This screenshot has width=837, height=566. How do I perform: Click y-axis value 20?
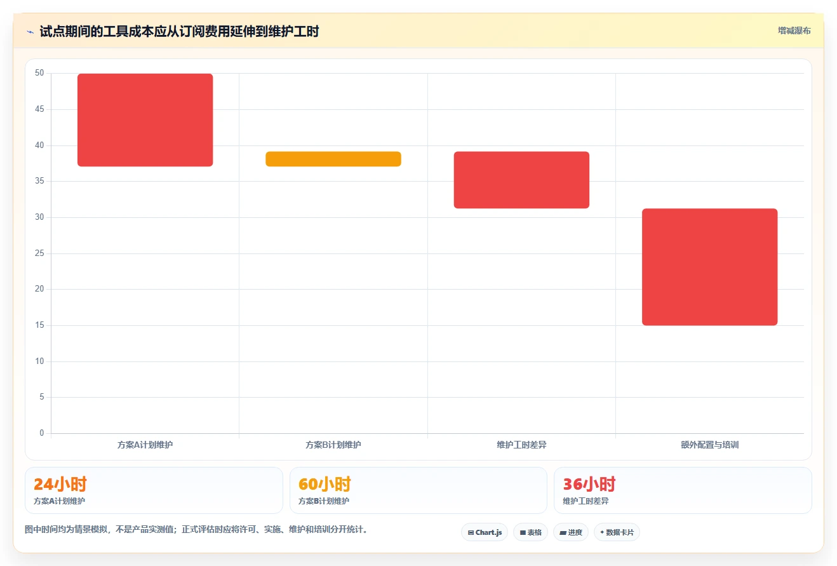coord(40,289)
